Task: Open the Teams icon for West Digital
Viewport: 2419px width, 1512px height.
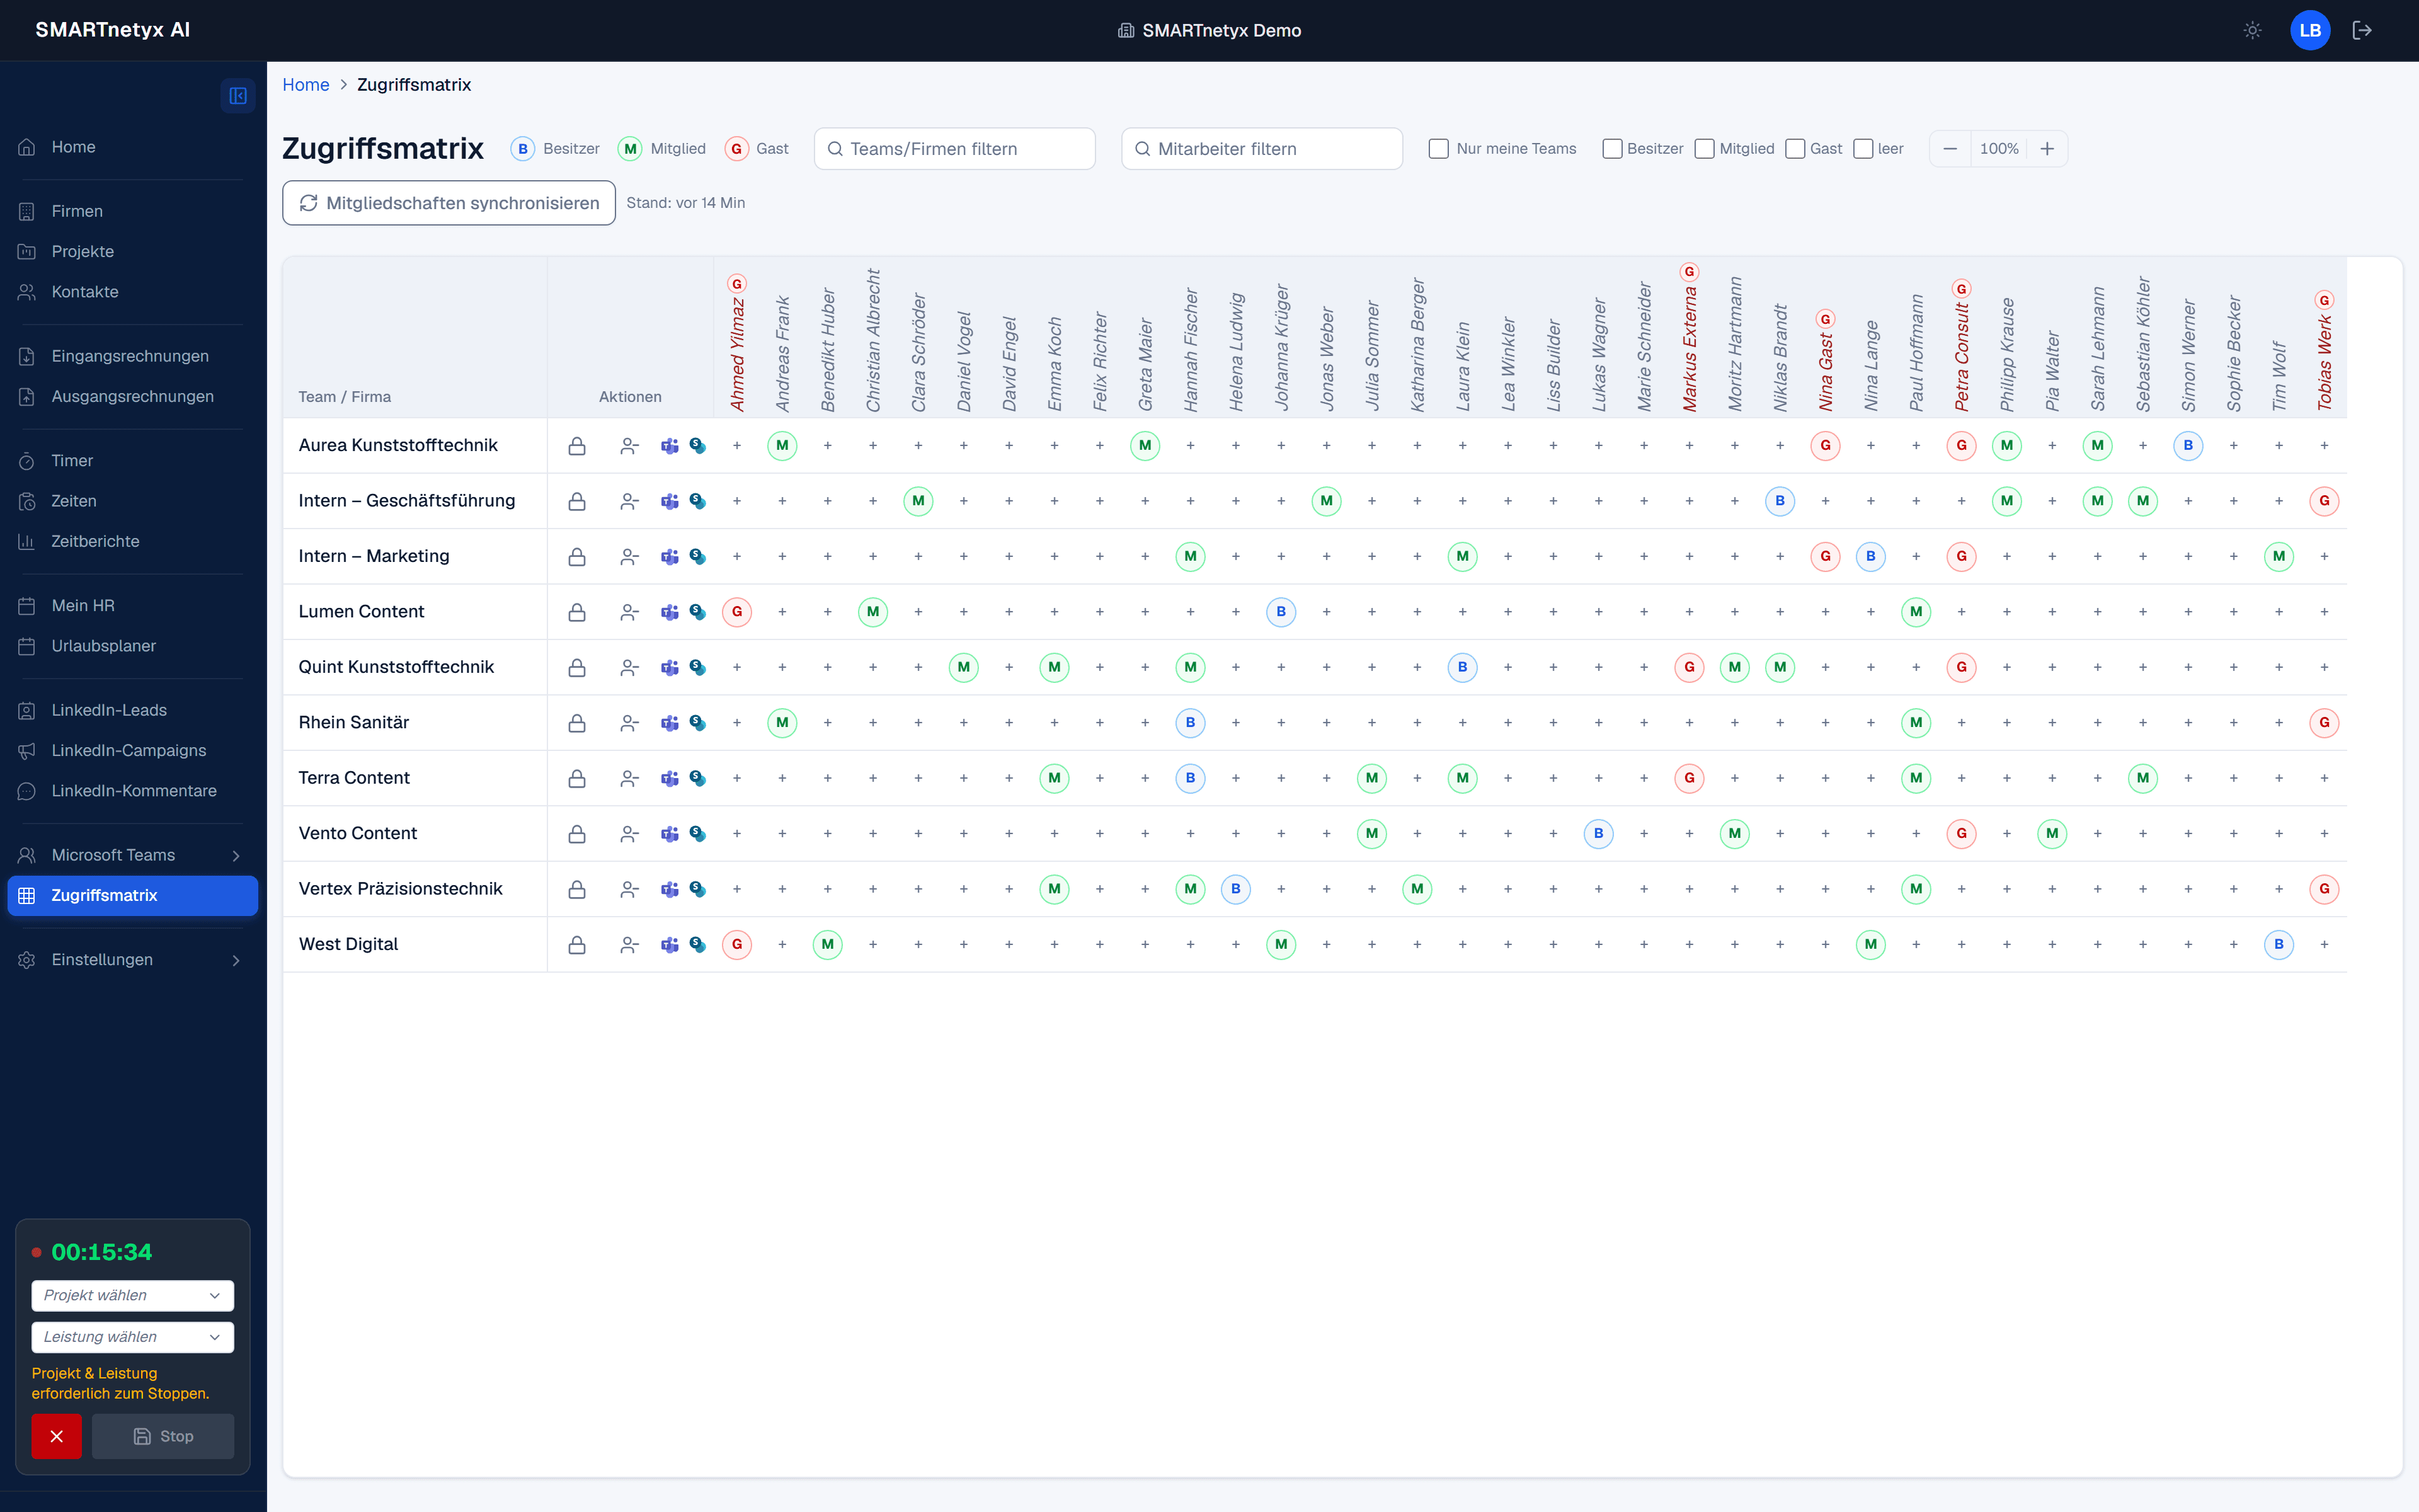Action: [x=670, y=945]
